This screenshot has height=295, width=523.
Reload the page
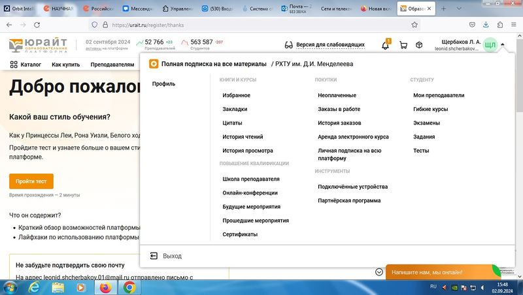pos(37,25)
